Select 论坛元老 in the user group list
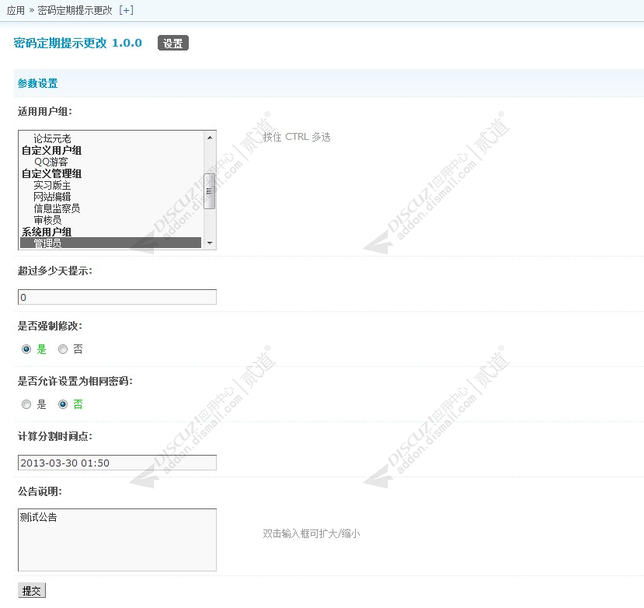Screen dimensions: 644x608 point(52,138)
